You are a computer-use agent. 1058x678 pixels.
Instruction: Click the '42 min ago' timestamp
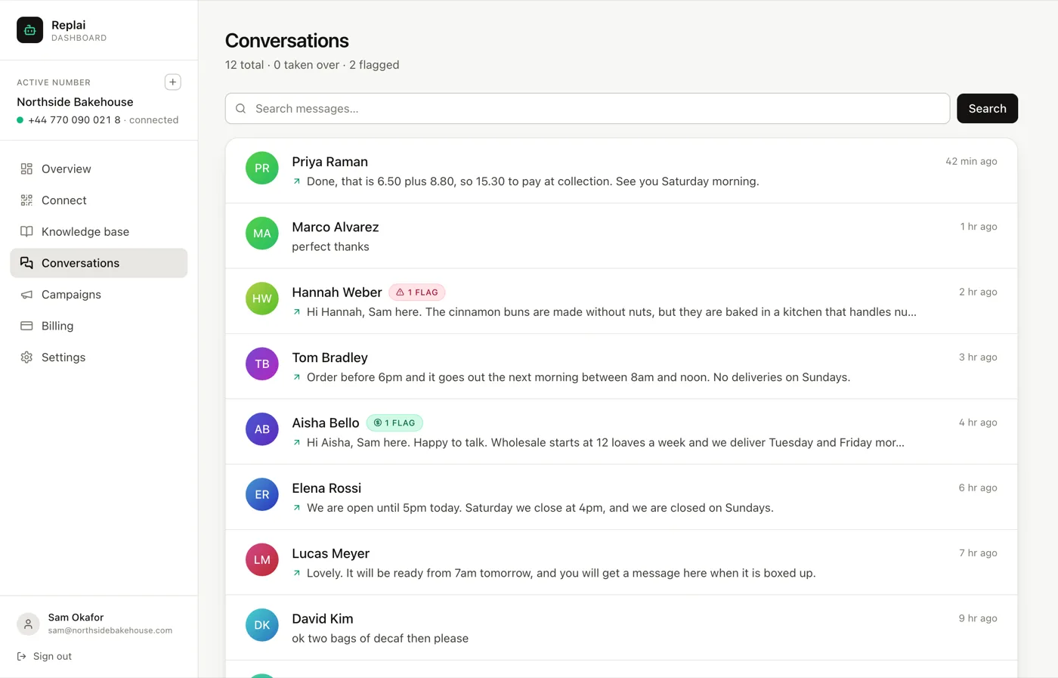[x=971, y=161]
